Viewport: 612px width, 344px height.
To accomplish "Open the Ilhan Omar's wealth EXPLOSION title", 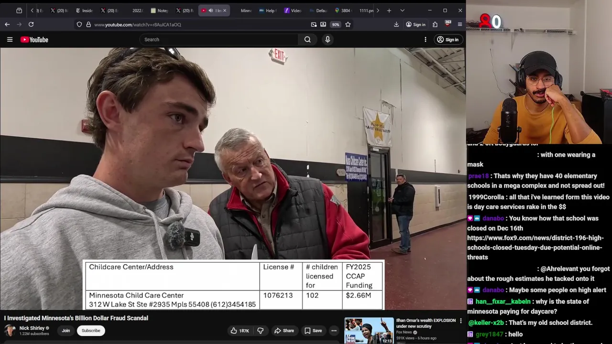I will [x=426, y=323].
